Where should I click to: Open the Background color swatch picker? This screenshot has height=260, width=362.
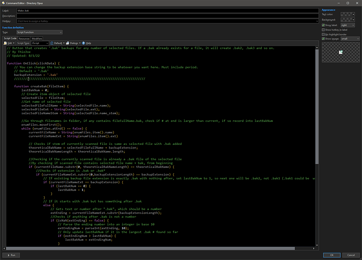pos(348,19)
